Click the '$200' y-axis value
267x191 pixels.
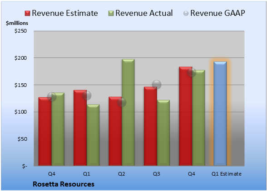click(20, 58)
